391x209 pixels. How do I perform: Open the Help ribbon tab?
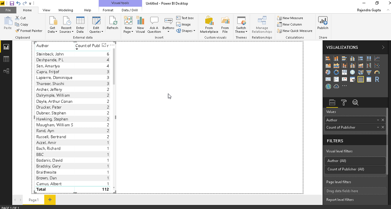[x=88, y=10]
